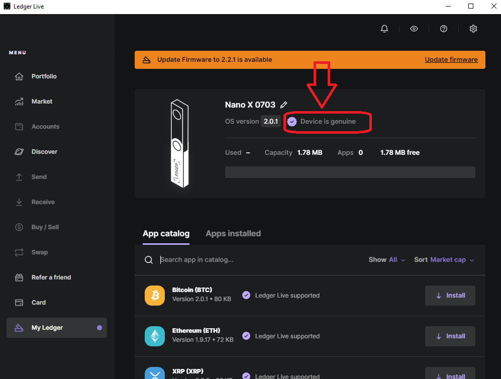This screenshot has height=379, width=501.
Task: Click the Ethereum Version 1.9.17 • 72 KB text
Action: 203,340
